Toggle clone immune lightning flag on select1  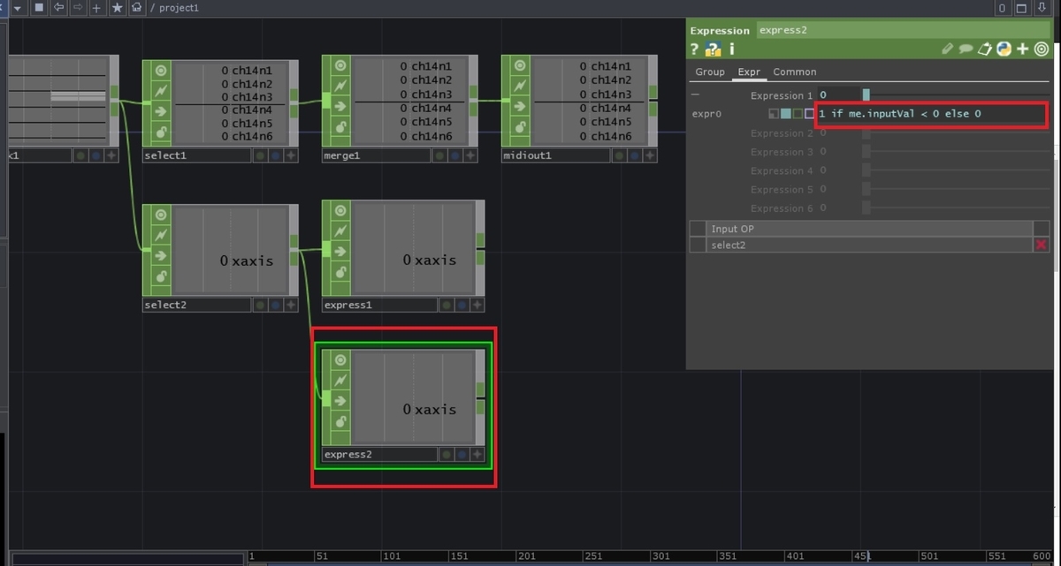(x=161, y=91)
